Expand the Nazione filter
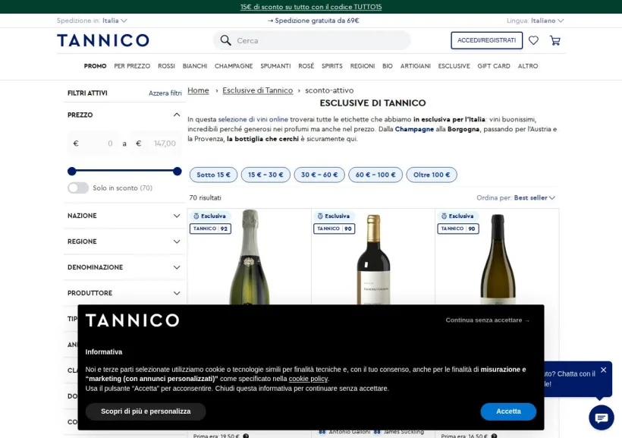 (x=124, y=216)
